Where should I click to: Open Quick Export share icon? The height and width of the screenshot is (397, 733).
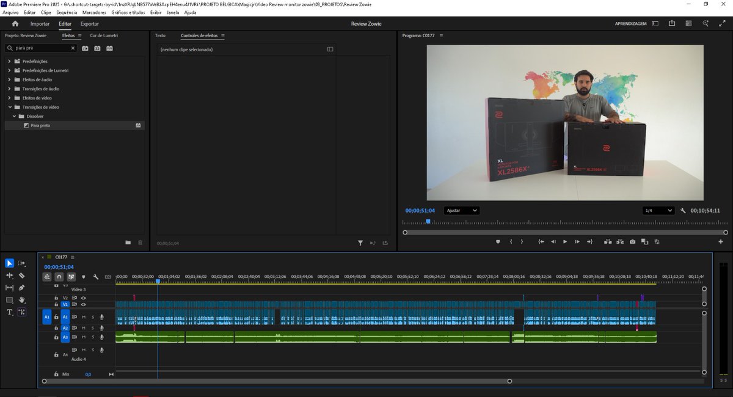tap(672, 24)
